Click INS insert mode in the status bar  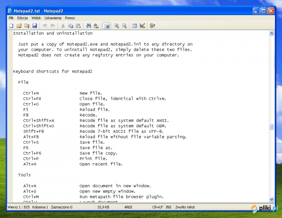pyautogui.click(x=168, y=207)
